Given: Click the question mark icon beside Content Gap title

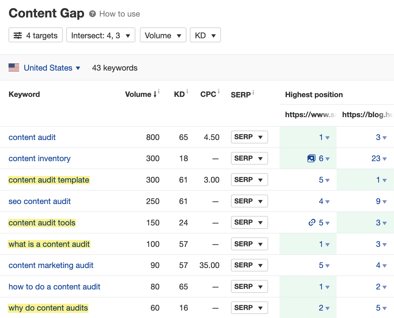Looking at the screenshot, I should pos(92,13).
